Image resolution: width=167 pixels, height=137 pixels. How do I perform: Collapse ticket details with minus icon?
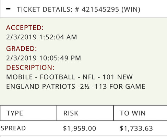(8, 9)
